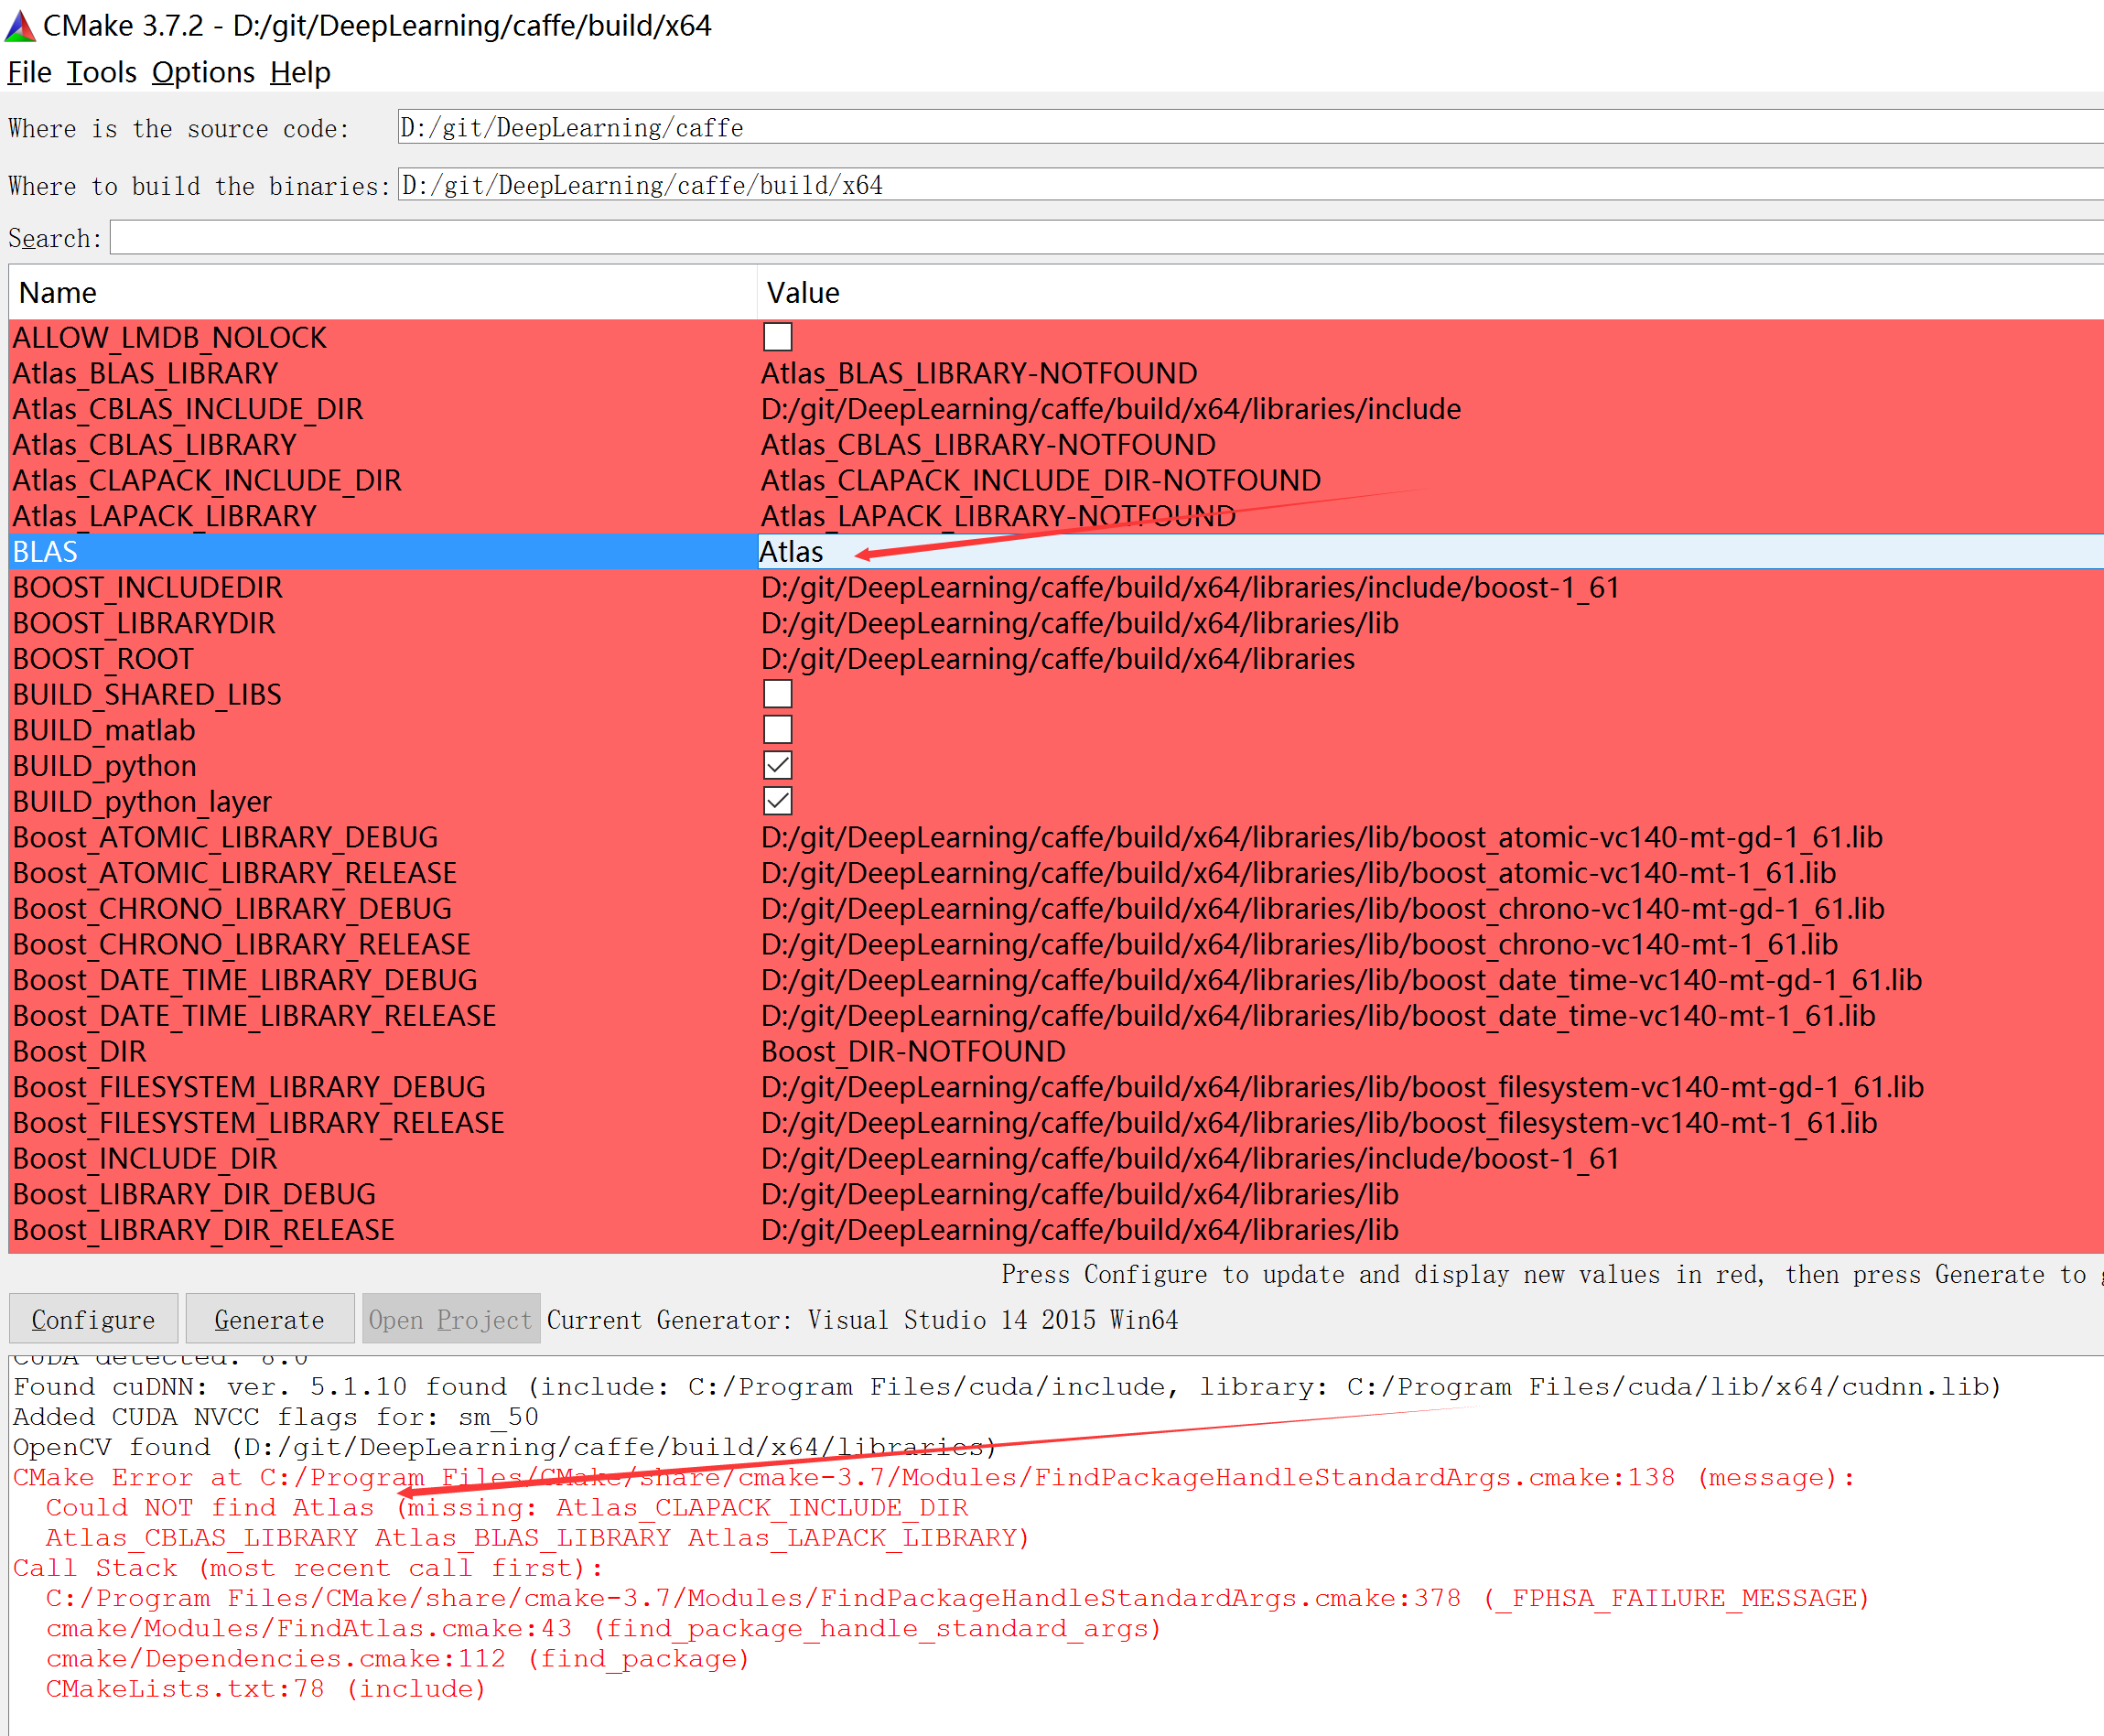Screen dimensions: 2104x1736
Task: Open the Tools menu
Action: [x=101, y=72]
